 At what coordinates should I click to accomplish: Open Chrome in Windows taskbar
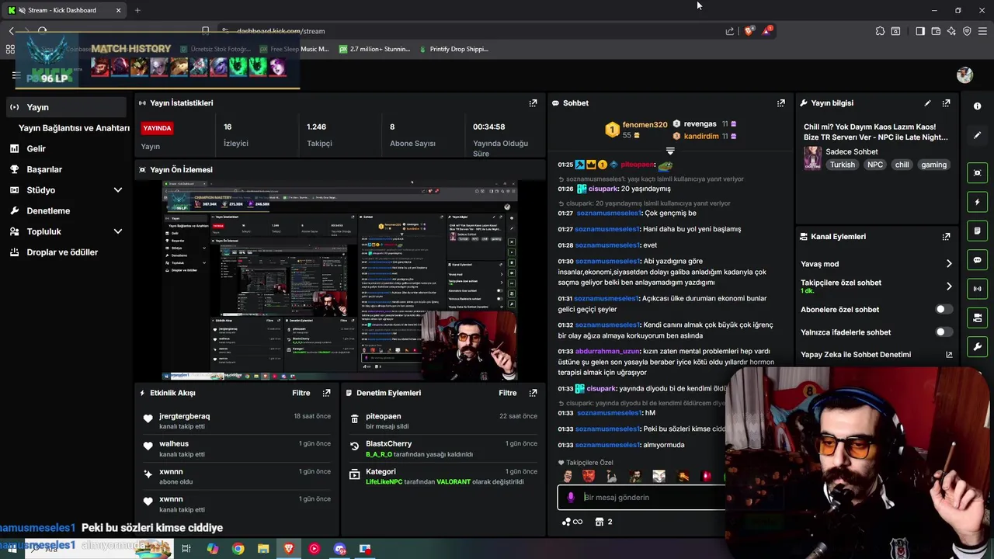click(238, 549)
